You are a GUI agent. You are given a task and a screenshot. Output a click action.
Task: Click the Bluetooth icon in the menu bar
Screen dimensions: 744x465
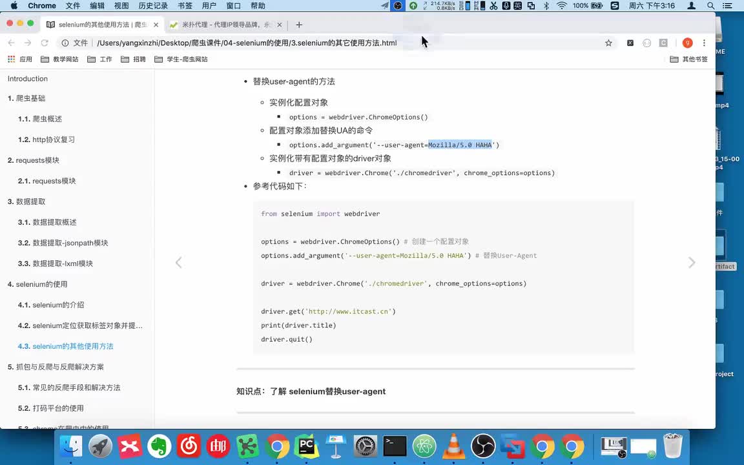(x=546, y=6)
